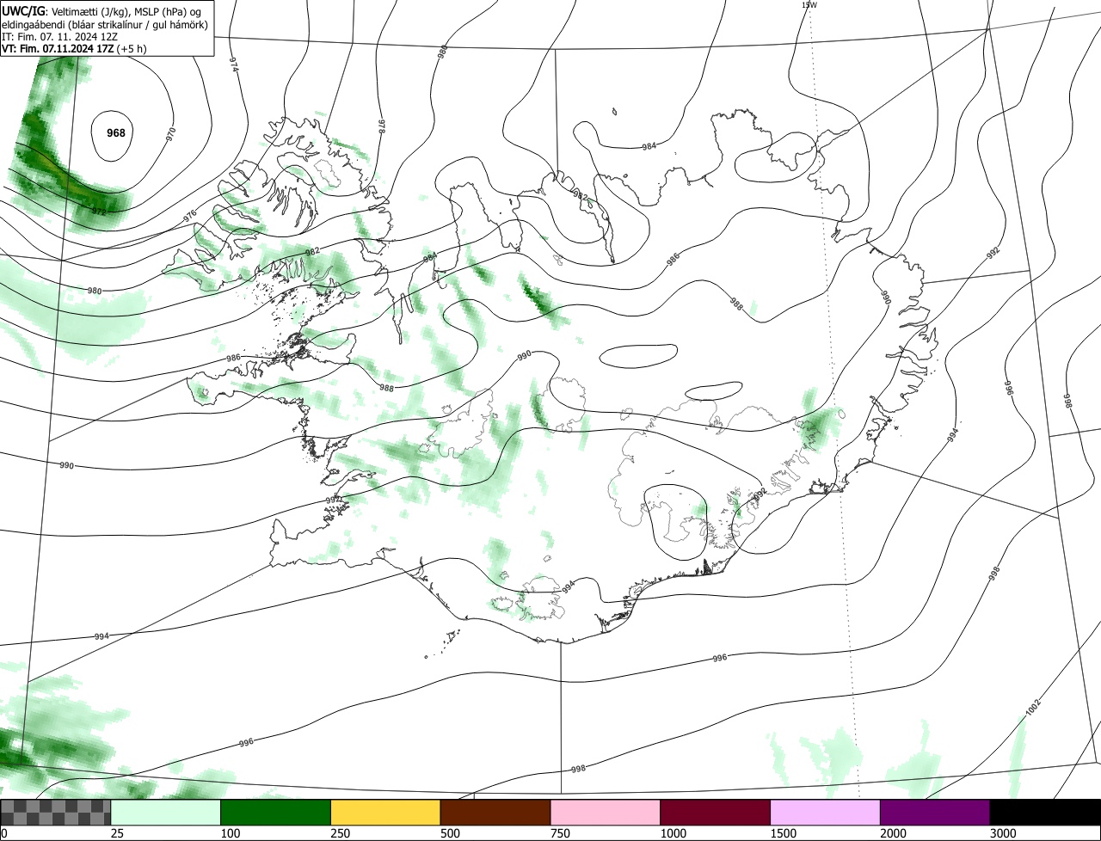Click the legend value 1500
This screenshot has height=841, width=1101.
[782, 833]
